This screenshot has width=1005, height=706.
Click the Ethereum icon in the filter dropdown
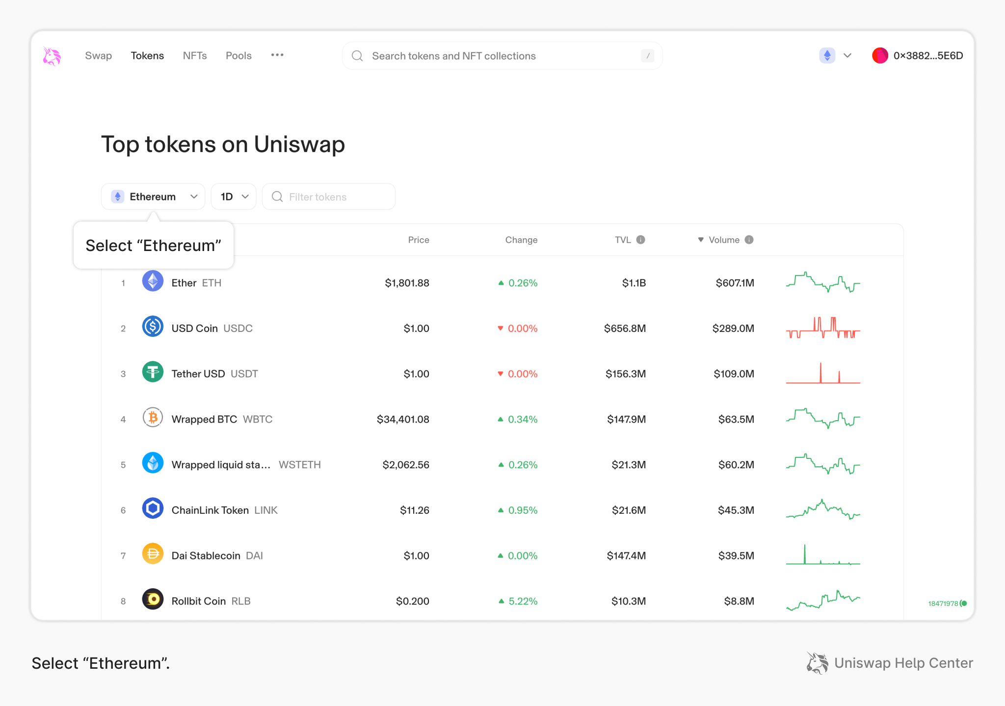click(118, 197)
